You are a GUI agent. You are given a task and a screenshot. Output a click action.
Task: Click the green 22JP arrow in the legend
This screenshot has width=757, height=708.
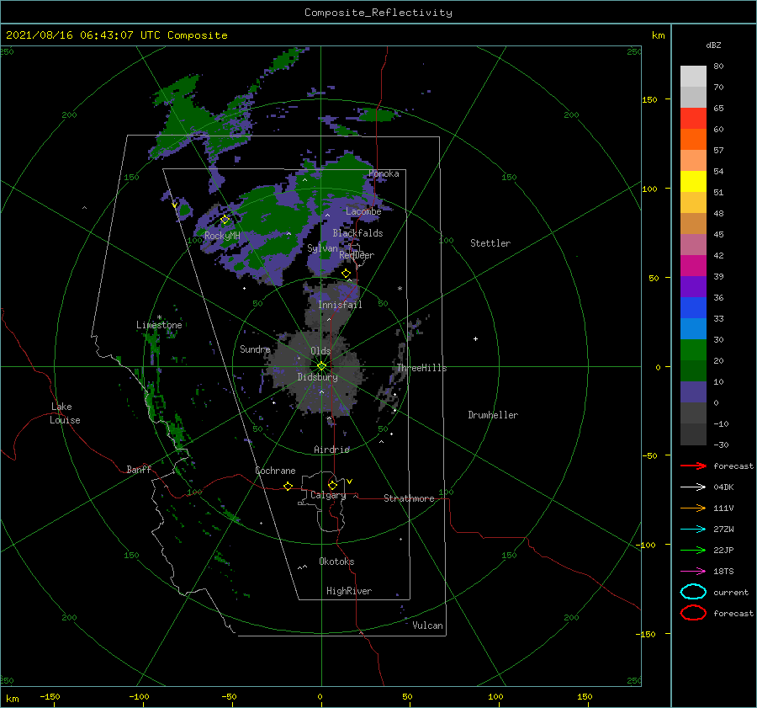693,550
